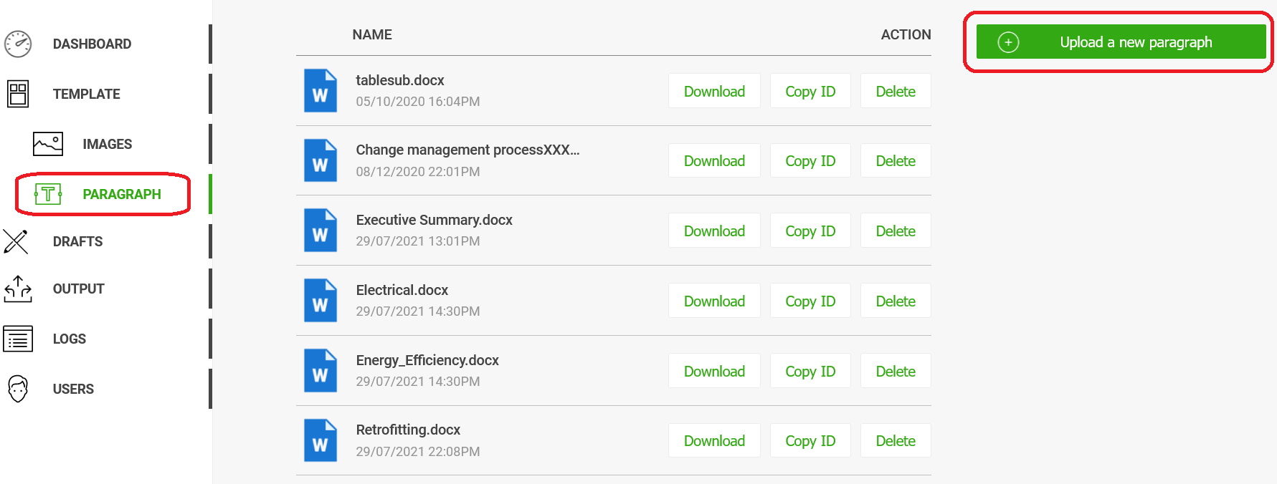This screenshot has height=484, width=1277.
Task: Click the Word icon for Retrofitting.docx
Action: 320,440
